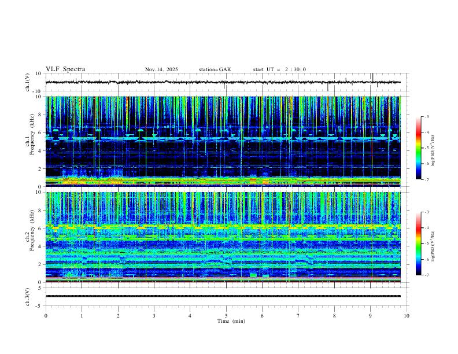This screenshot has height=354, width=458.
Task: Click time axis tick label "10"
Action: 407,316
